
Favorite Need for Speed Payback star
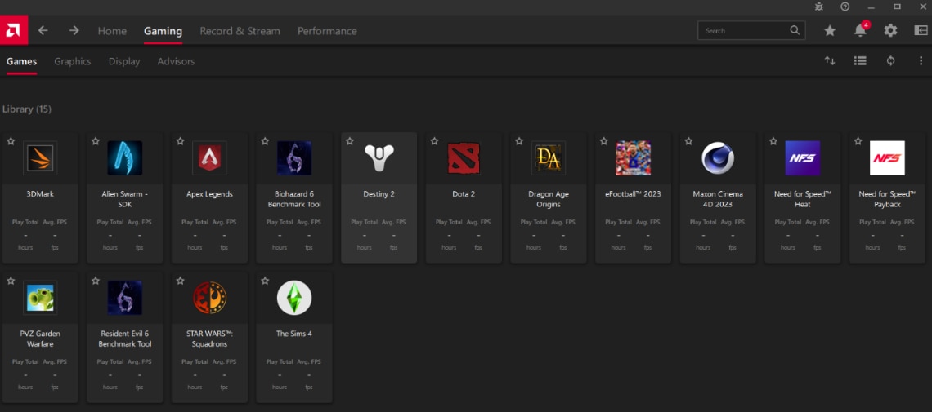point(858,141)
